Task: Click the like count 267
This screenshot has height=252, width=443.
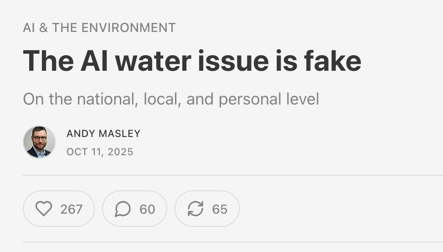Action: [71, 209]
